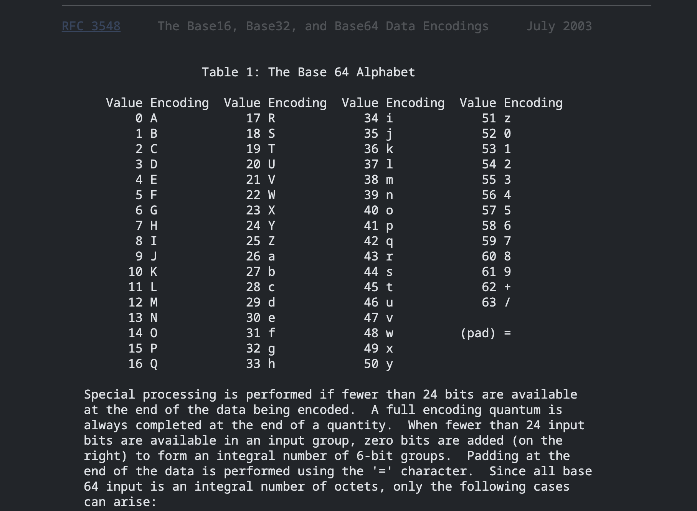This screenshot has width=697, height=511.
Task: Click the closing words 'can arise:'
Action: [120, 502]
